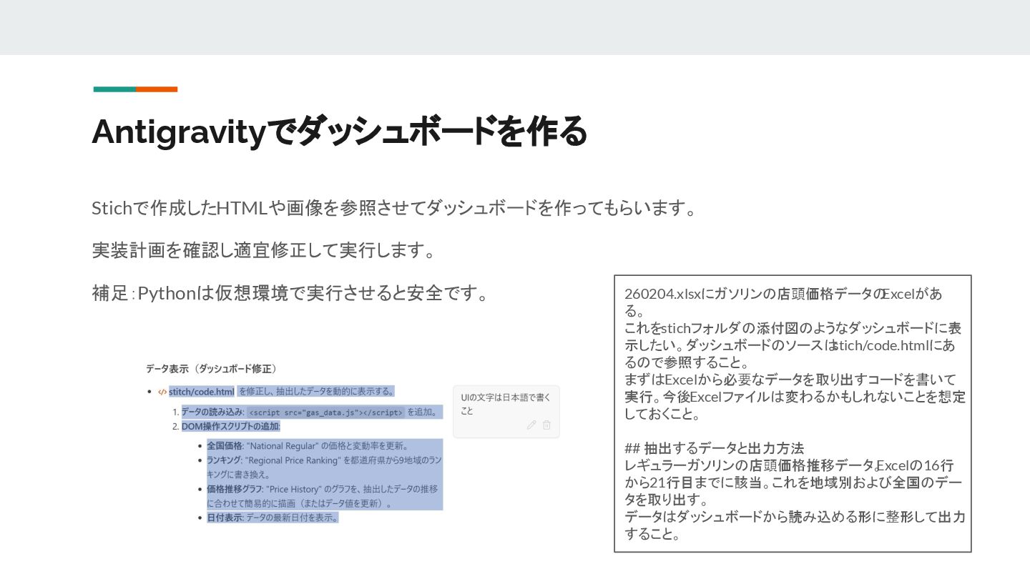This screenshot has height=579, width=1030.
Task: Click the gas_data.js script code snippet
Action: pos(325,412)
